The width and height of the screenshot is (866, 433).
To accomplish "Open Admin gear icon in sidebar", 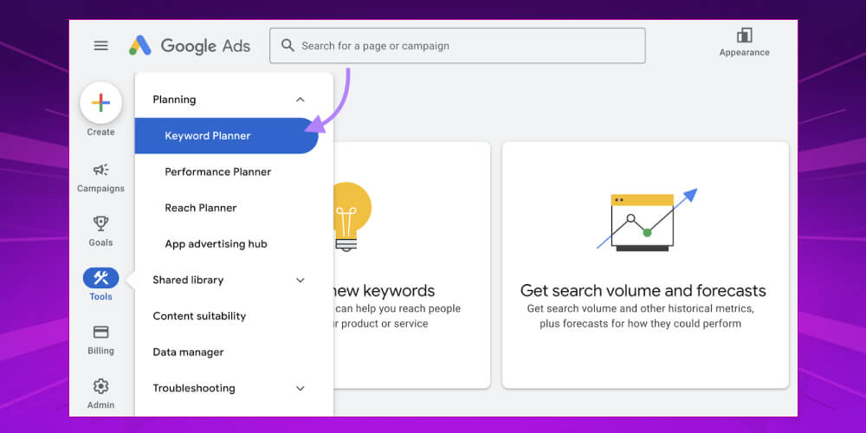I will [x=100, y=386].
